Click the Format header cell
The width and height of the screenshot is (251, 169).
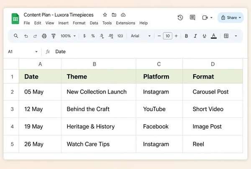click(x=213, y=77)
